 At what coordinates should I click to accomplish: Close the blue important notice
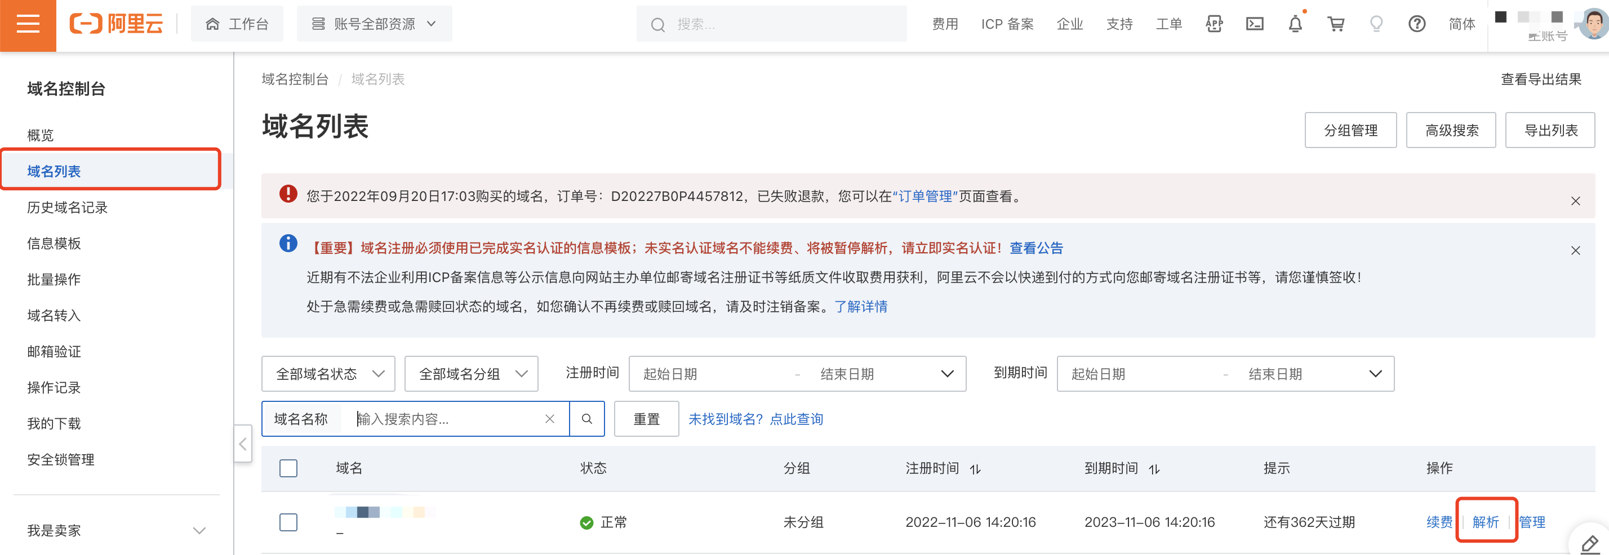pyautogui.click(x=1575, y=250)
